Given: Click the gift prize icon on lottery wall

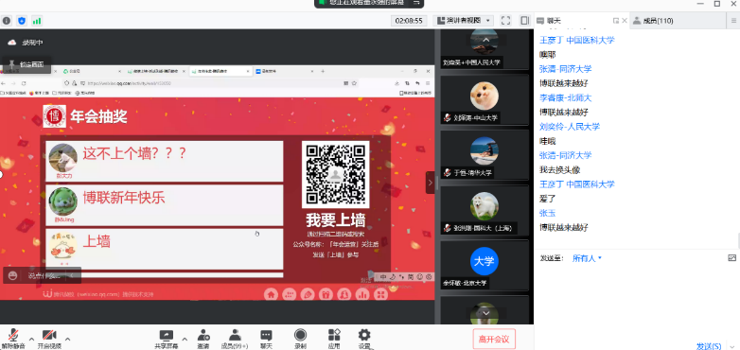Looking at the screenshot, I should pos(326,294).
